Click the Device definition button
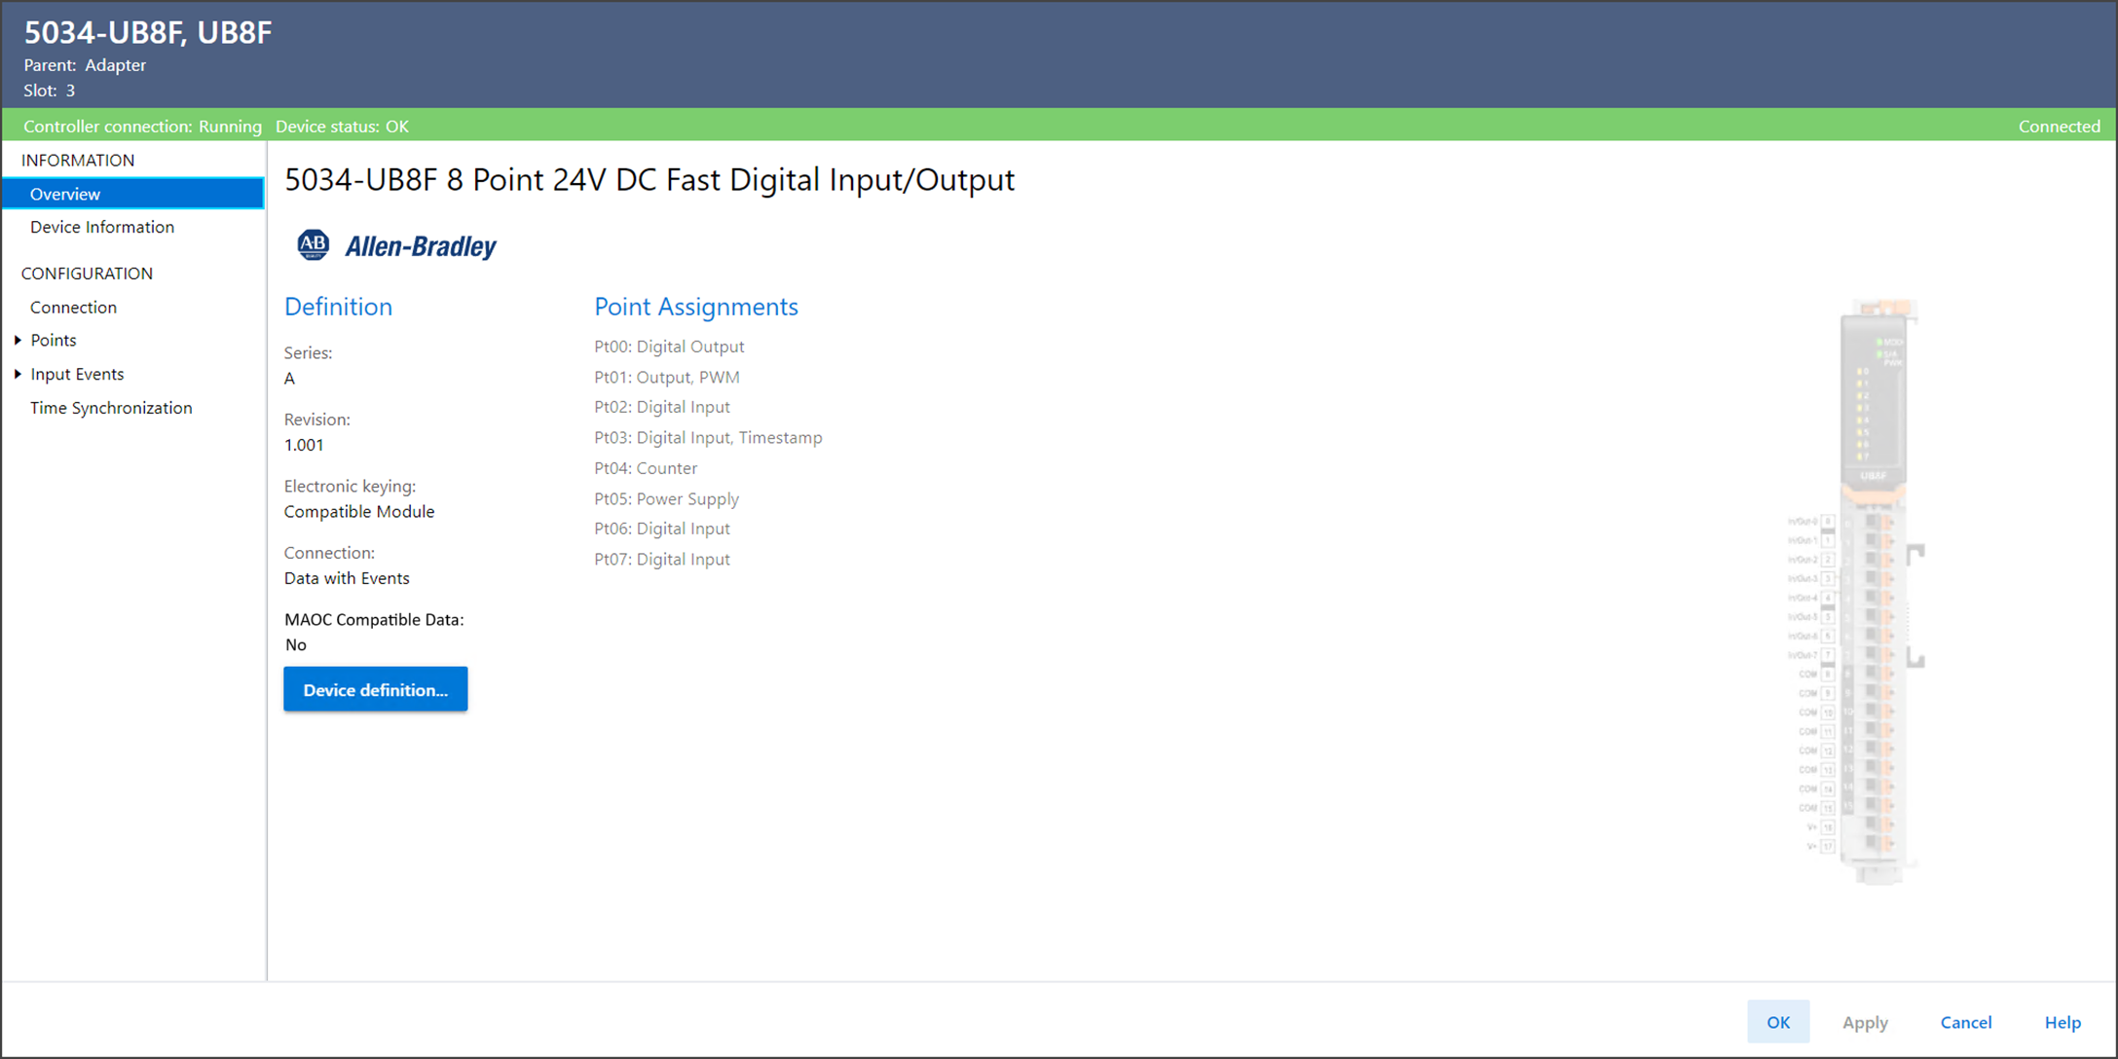This screenshot has width=2118, height=1059. coord(375,689)
